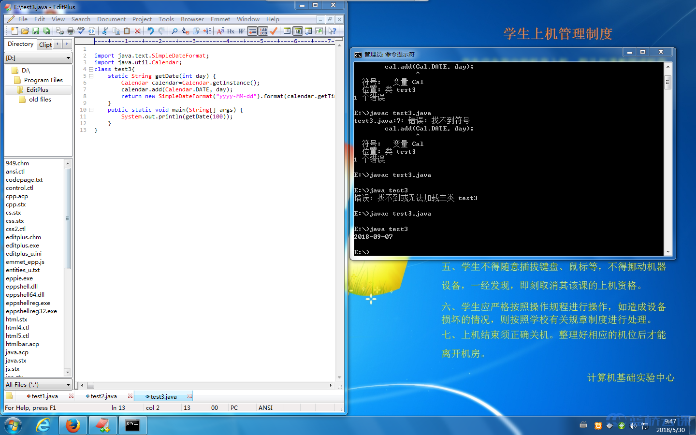Click the red X Delete toolbar icon
The width and height of the screenshot is (696, 435).
[x=137, y=31]
